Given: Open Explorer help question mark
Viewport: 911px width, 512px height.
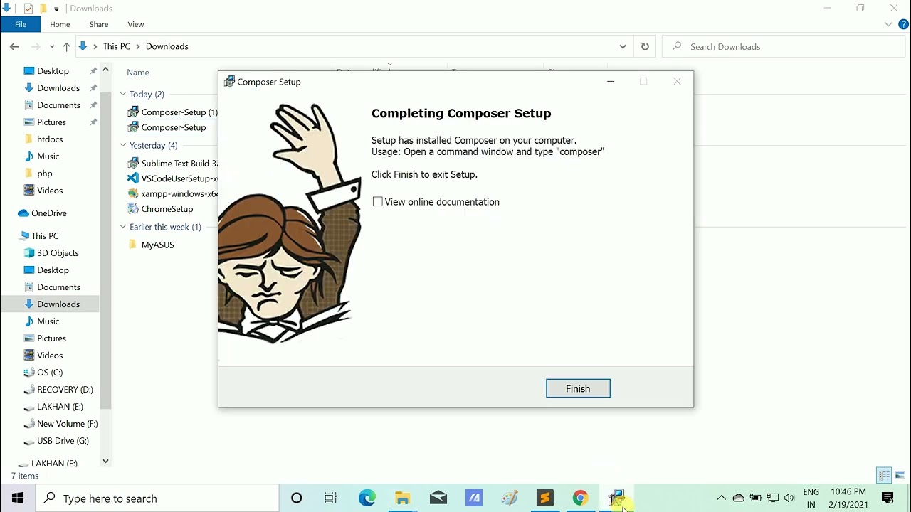Looking at the screenshot, I should (x=904, y=24).
